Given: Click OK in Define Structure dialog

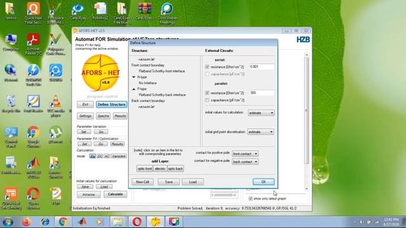Looking at the screenshot, I should point(263,182).
